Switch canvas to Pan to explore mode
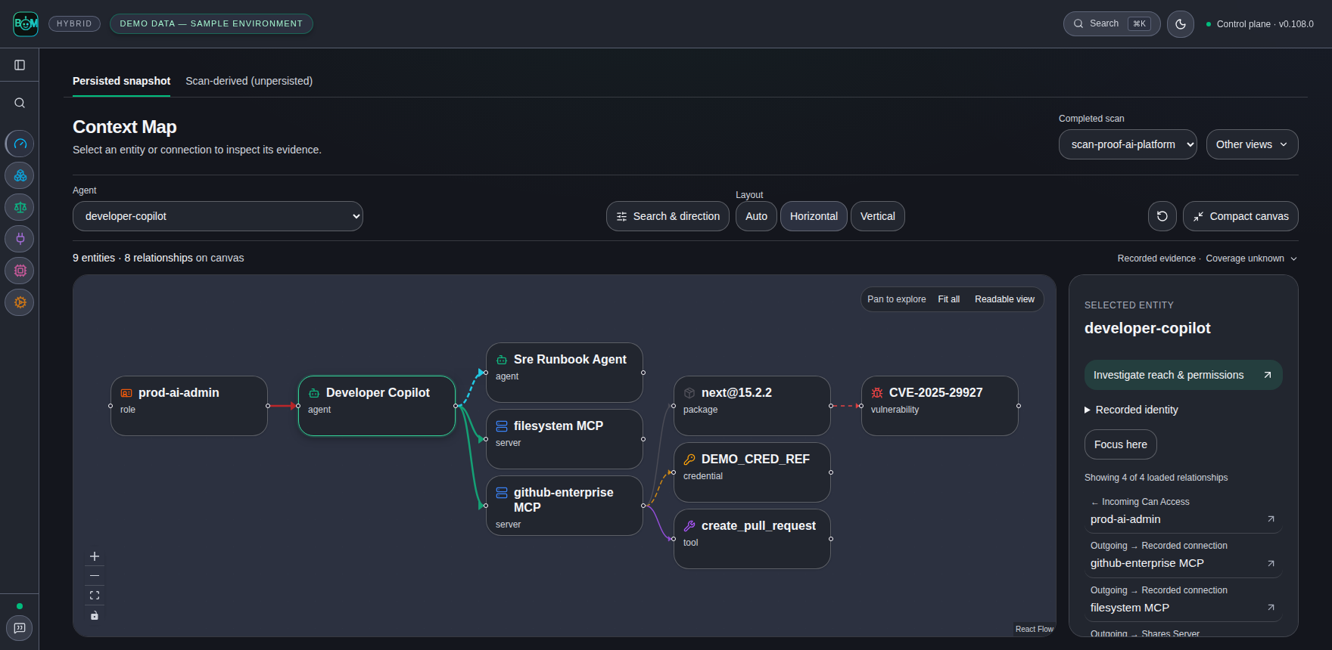 [896, 299]
